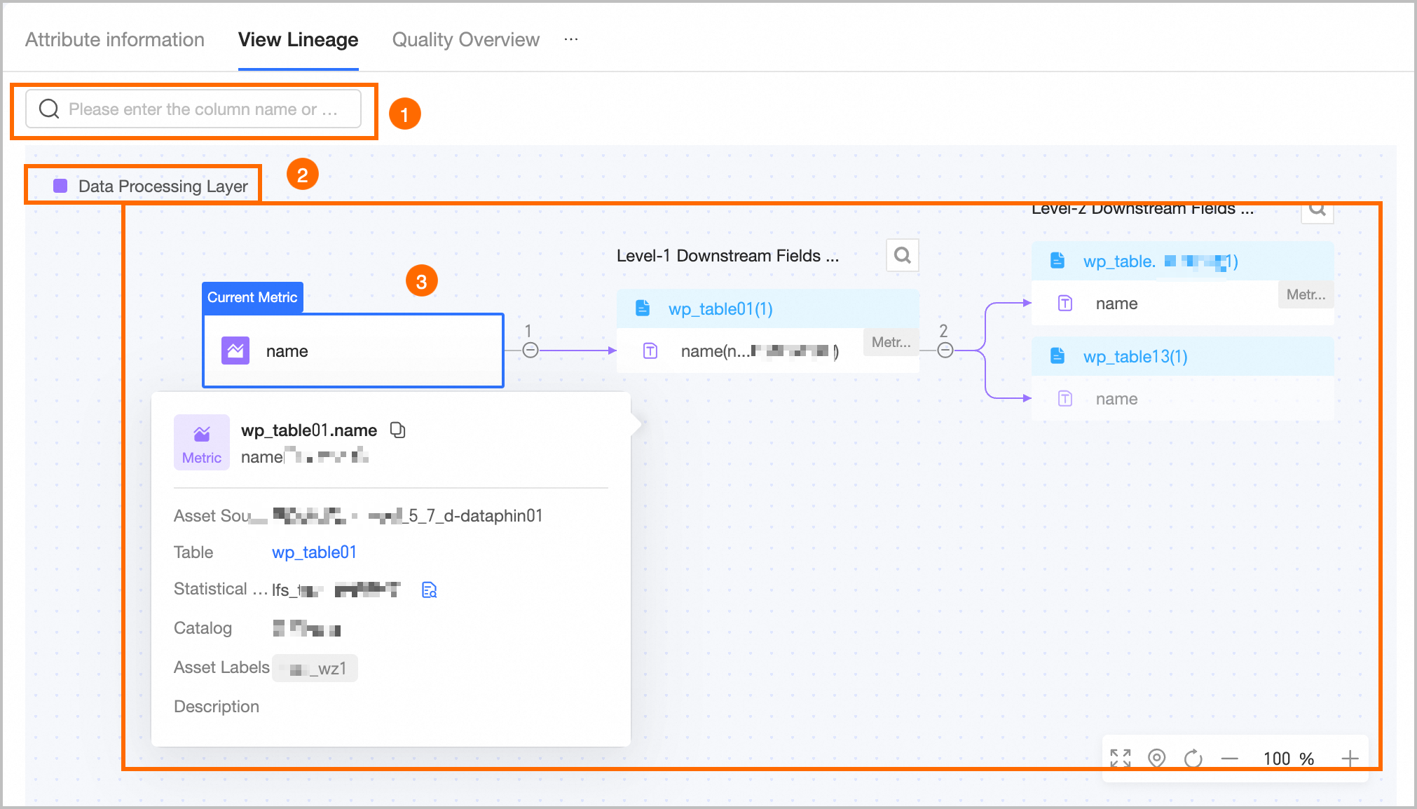
Task: Click the refresh icon in zoom toolbar
Action: 1193,758
